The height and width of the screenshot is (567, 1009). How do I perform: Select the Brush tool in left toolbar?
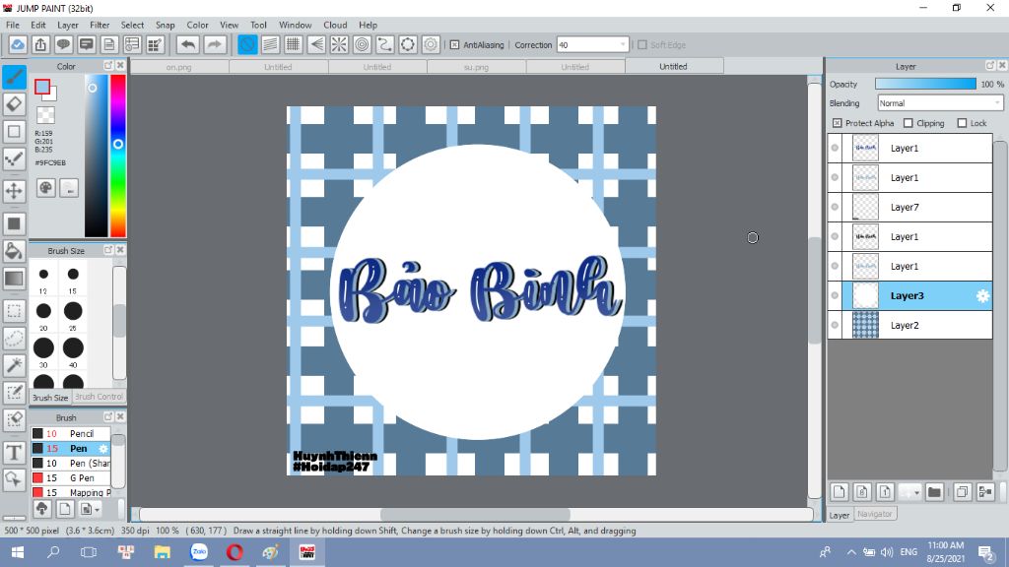point(14,77)
